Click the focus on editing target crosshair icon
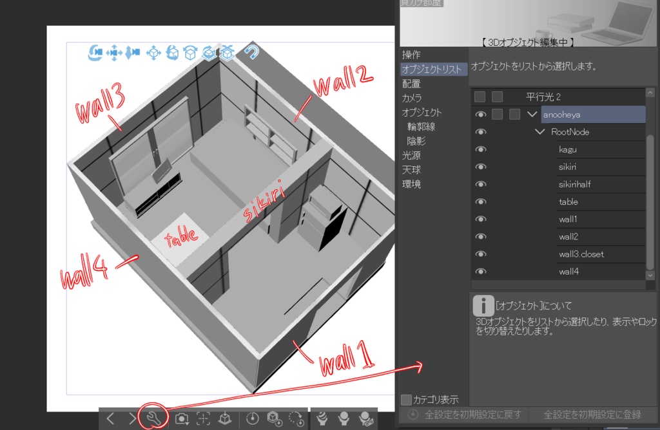 [203, 418]
